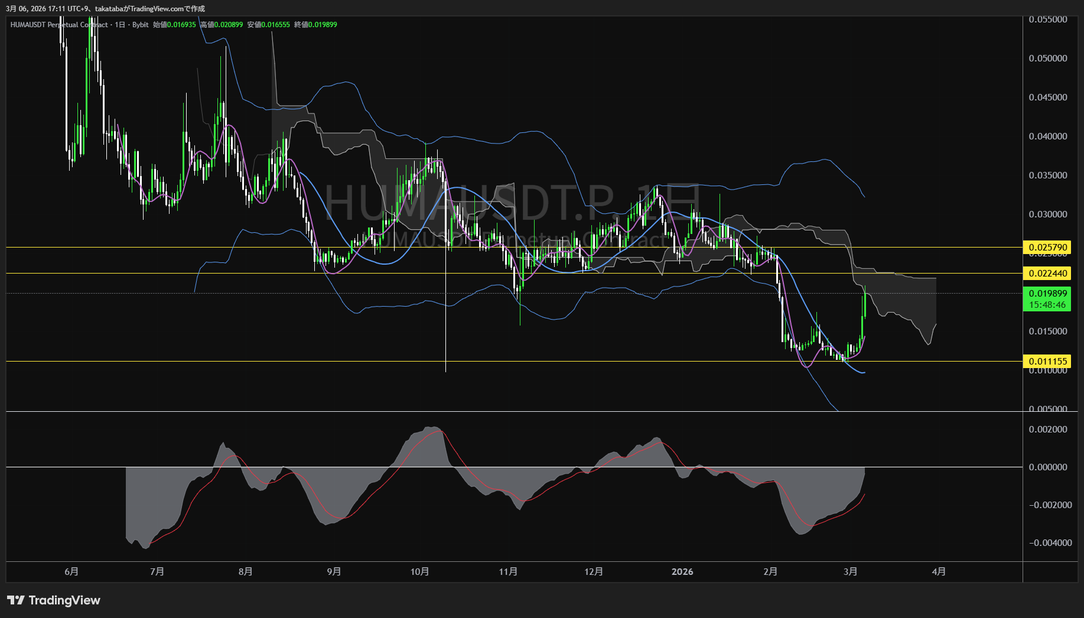Select the yellow 0.022440 price label
This screenshot has width=1084, height=618.
click(x=1047, y=273)
